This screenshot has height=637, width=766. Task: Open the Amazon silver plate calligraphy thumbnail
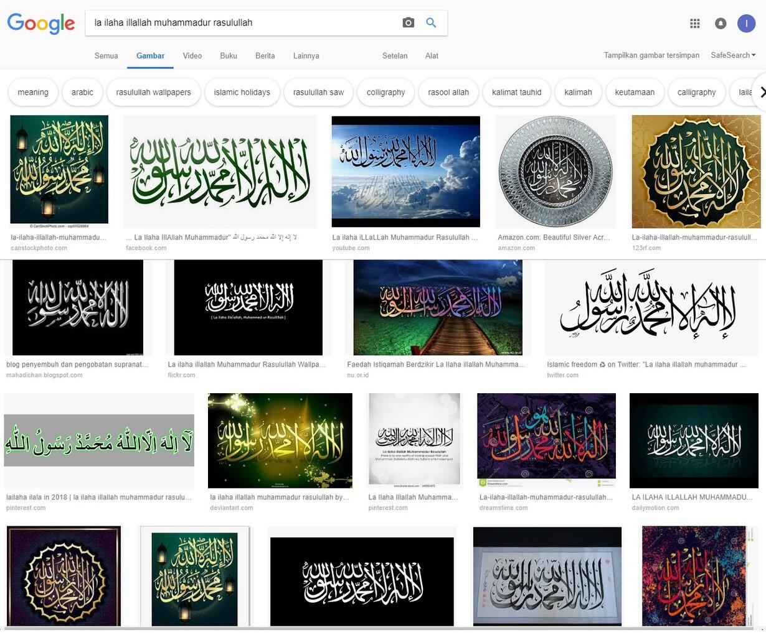(x=555, y=172)
